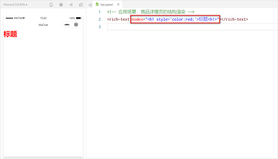This screenshot has height=159, width=278.
Task: Click the closing </rich-text> tag
Action: tap(234, 19)
